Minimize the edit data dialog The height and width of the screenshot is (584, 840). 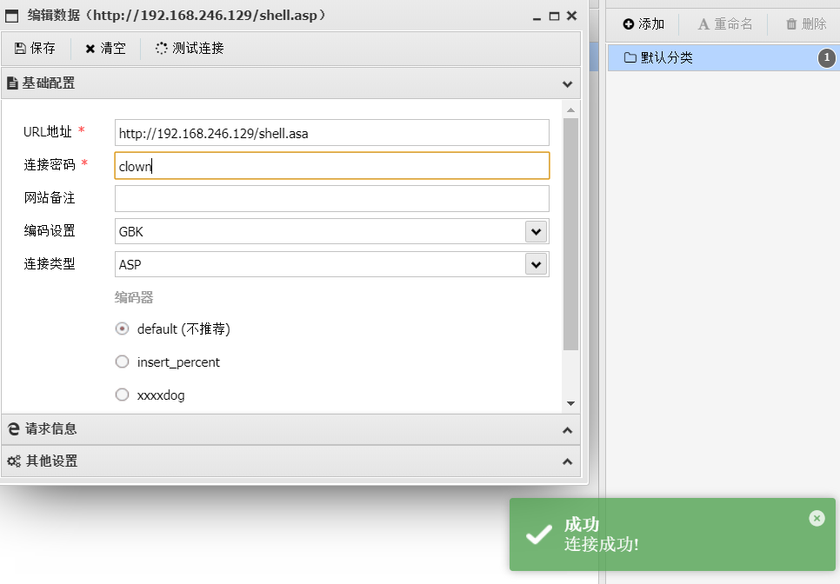537,17
